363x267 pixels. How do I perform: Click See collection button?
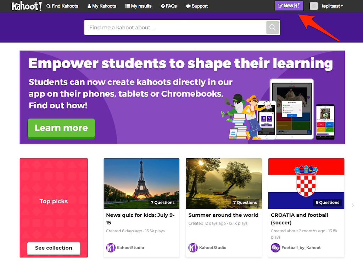click(x=54, y=248)
